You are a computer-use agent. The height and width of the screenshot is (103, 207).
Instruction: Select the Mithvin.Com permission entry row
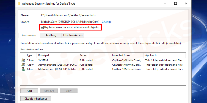pos(103,69)
